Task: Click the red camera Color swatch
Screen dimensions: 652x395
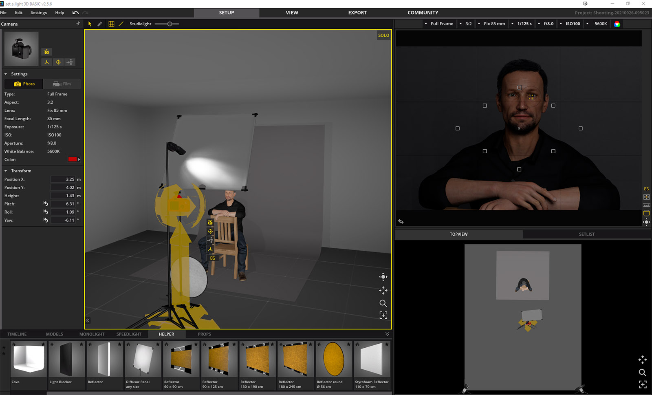Action: pyautogui.click(x=73, y=159)
